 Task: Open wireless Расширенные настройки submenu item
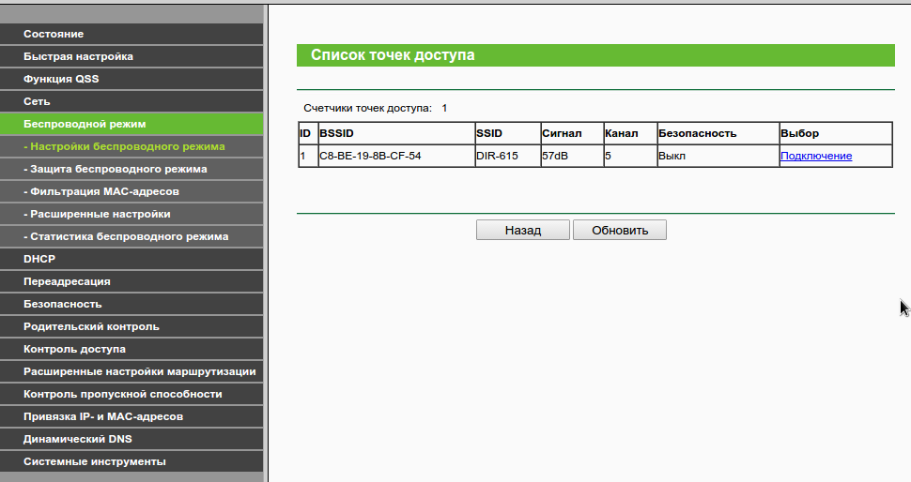[x=131, y=214]
